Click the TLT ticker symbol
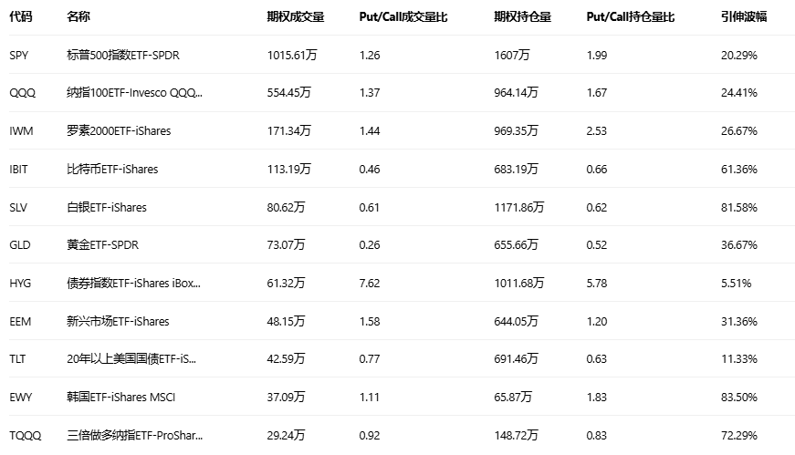 pyautogui.click(x=18, y=359)
